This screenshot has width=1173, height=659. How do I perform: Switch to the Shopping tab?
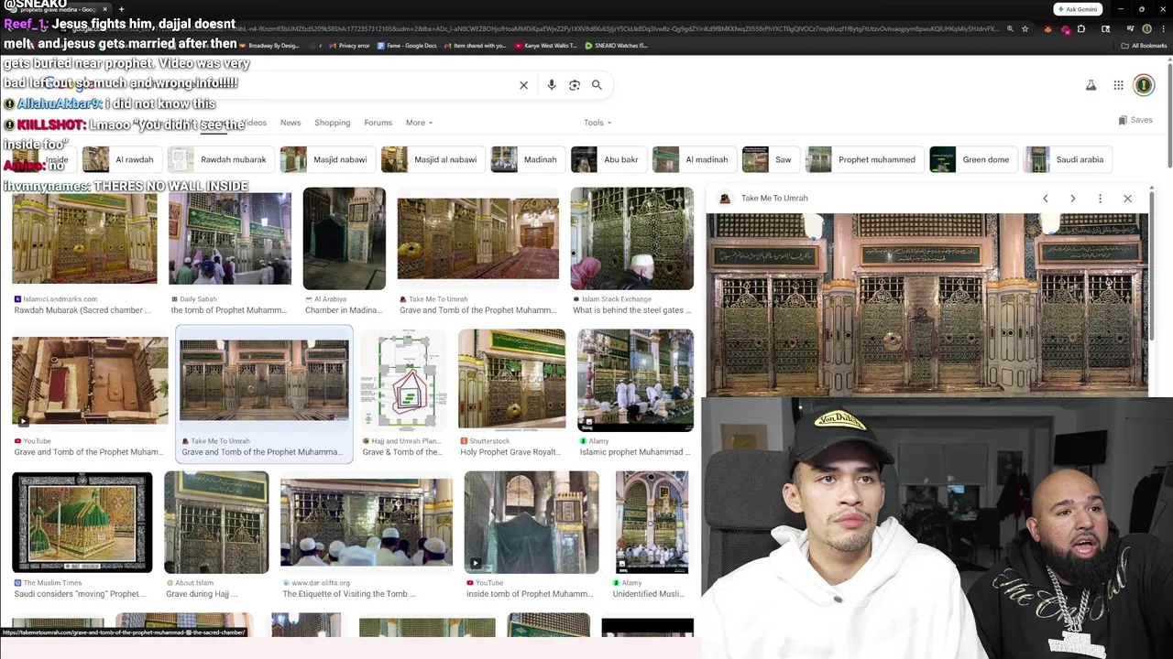coord(332,123)
